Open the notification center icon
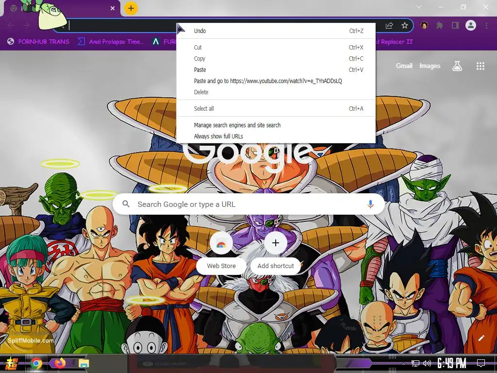497x373 pixels. [x=481, y=363]
